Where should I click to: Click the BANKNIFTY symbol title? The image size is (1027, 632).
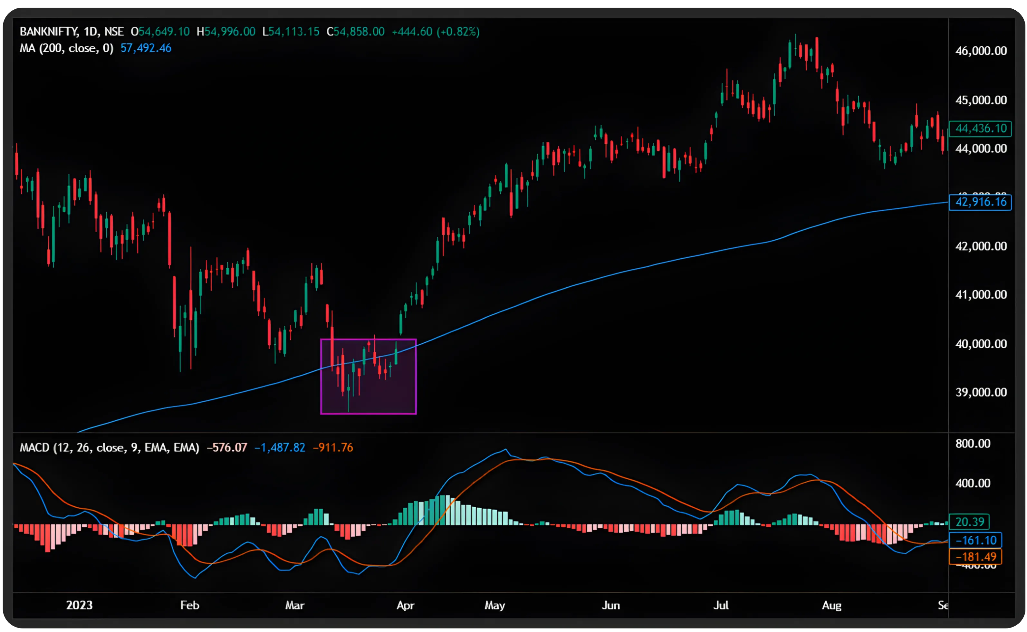tap(49, 32)
